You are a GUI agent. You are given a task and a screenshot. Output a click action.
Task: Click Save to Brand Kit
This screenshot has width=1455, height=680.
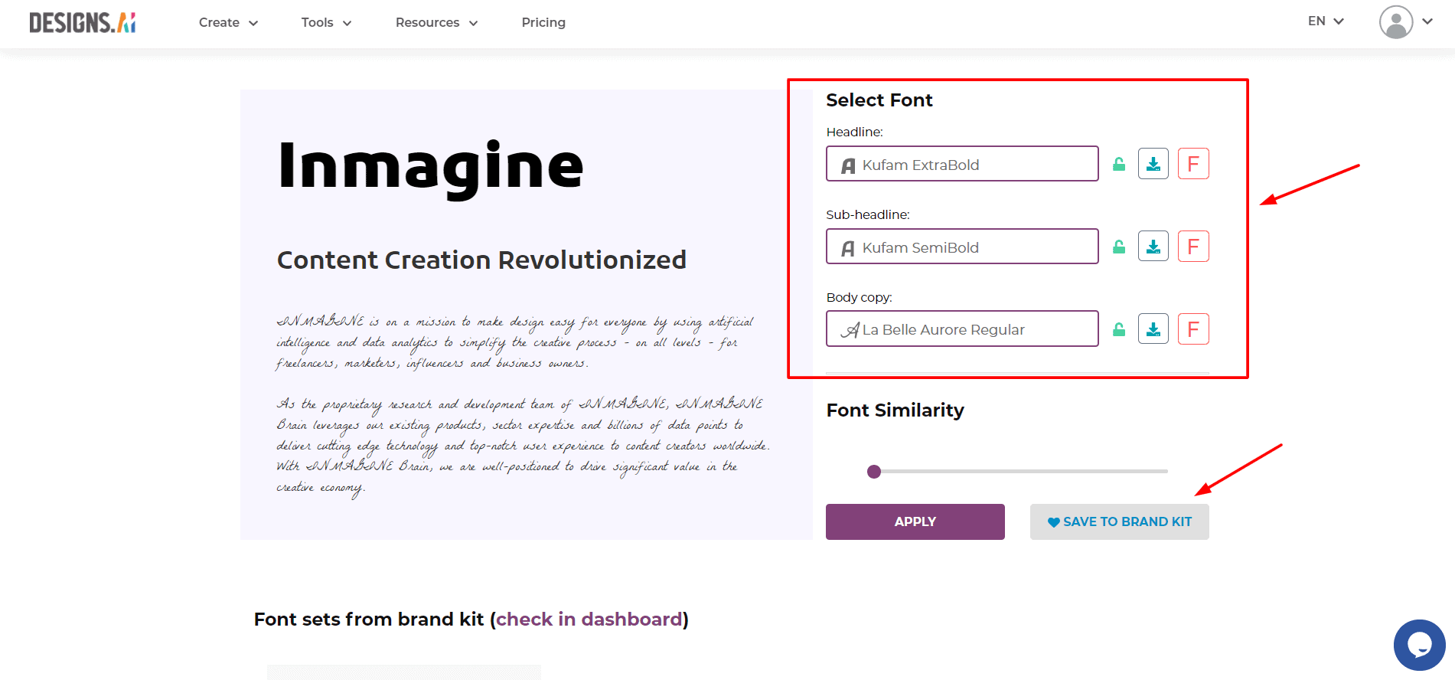[1119, 521]
